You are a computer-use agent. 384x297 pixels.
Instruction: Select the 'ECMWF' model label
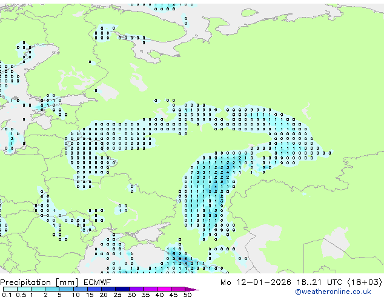tap(98, 282)
